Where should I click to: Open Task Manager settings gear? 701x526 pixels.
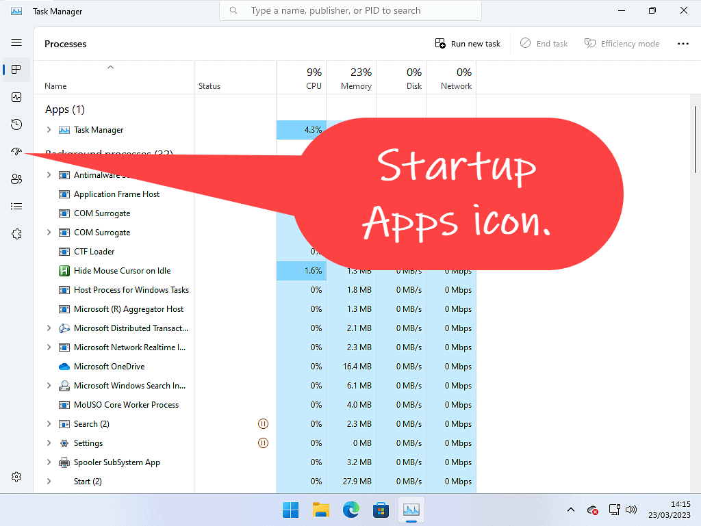click(x=16, y=477)
